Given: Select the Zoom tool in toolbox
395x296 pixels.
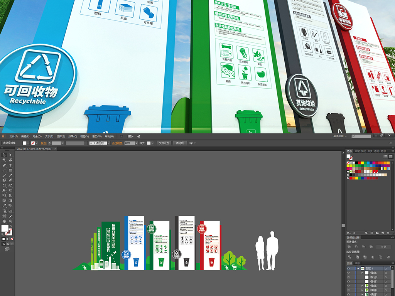Looking at the screenshot, I should point(10,221).
